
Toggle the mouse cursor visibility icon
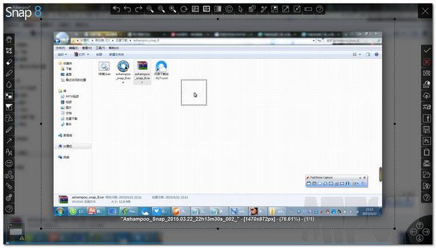click(240, 9)
